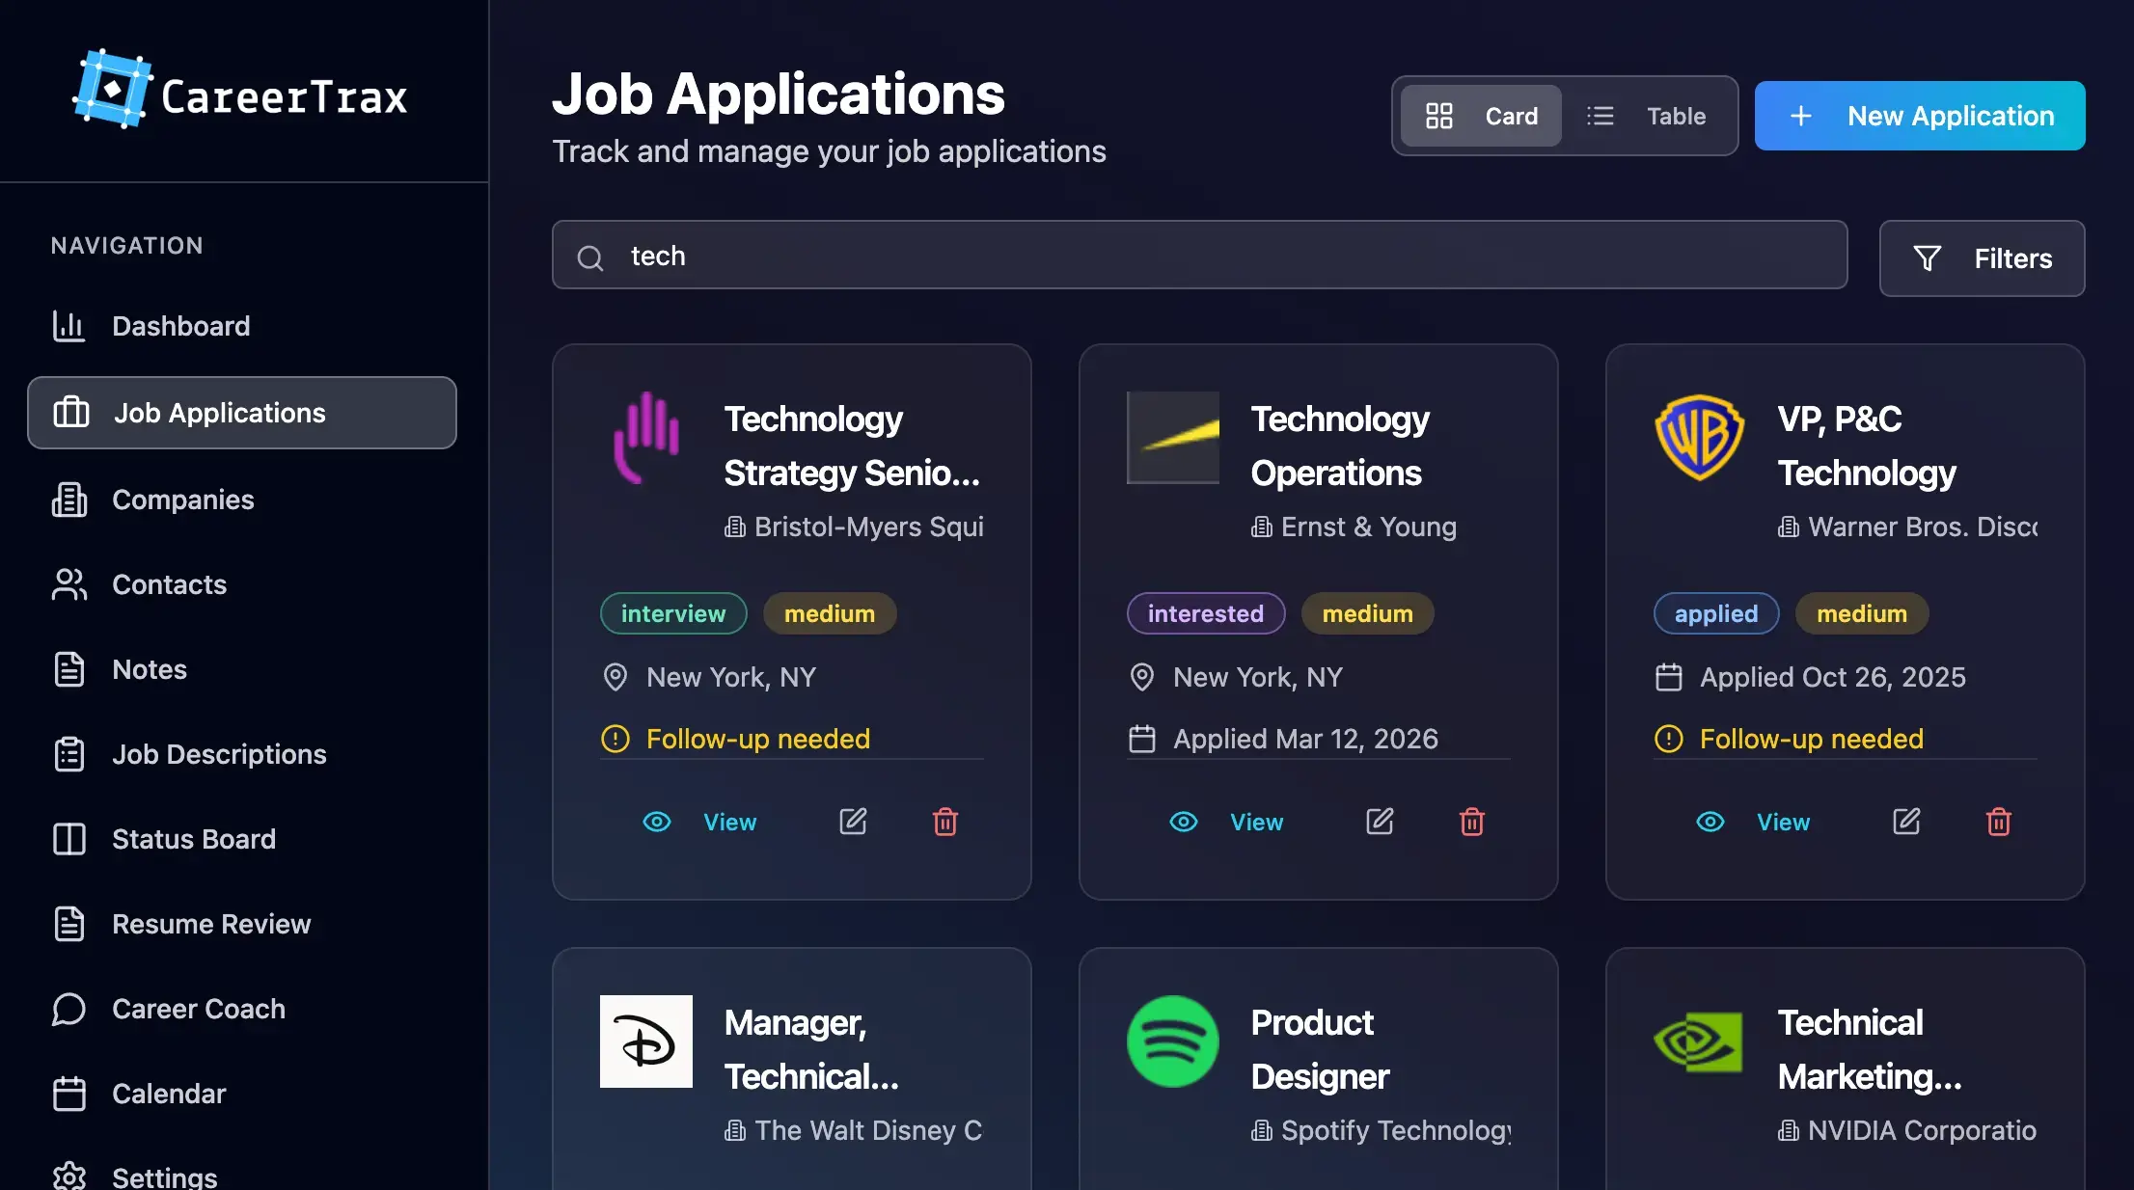Viewport: 2134px width, 1190px height.
Task: Switch to Table view
Action: coord(1651,116)
